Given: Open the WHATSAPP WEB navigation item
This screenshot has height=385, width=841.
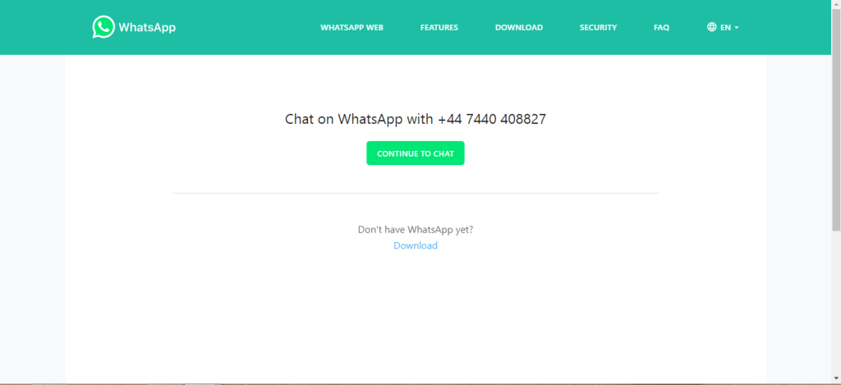Looking at the screenshot, I should pyautogui.click(x=352, y=27).
